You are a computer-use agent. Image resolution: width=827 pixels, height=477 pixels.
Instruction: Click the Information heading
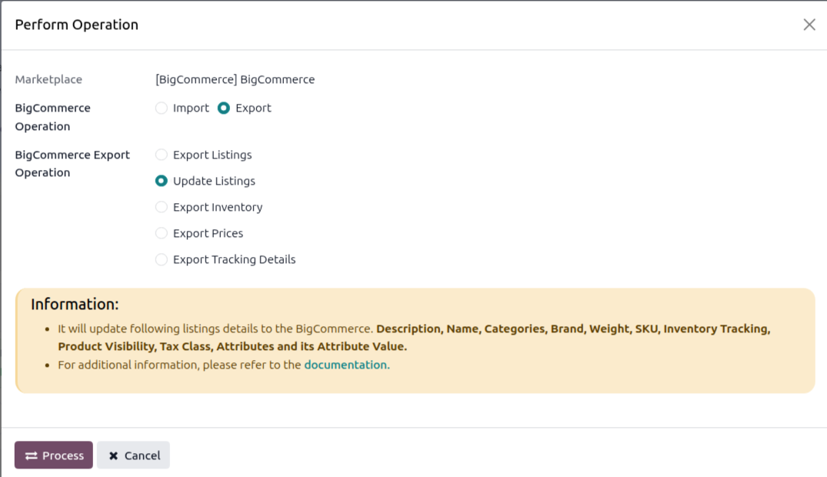(x=75, y=305)
